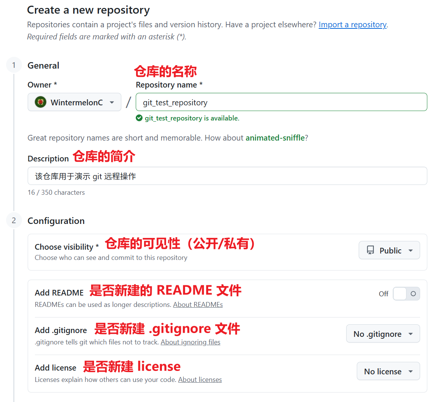Click the 'General' section heading
The width and height of the screenshot is (433, 402).
43,66
